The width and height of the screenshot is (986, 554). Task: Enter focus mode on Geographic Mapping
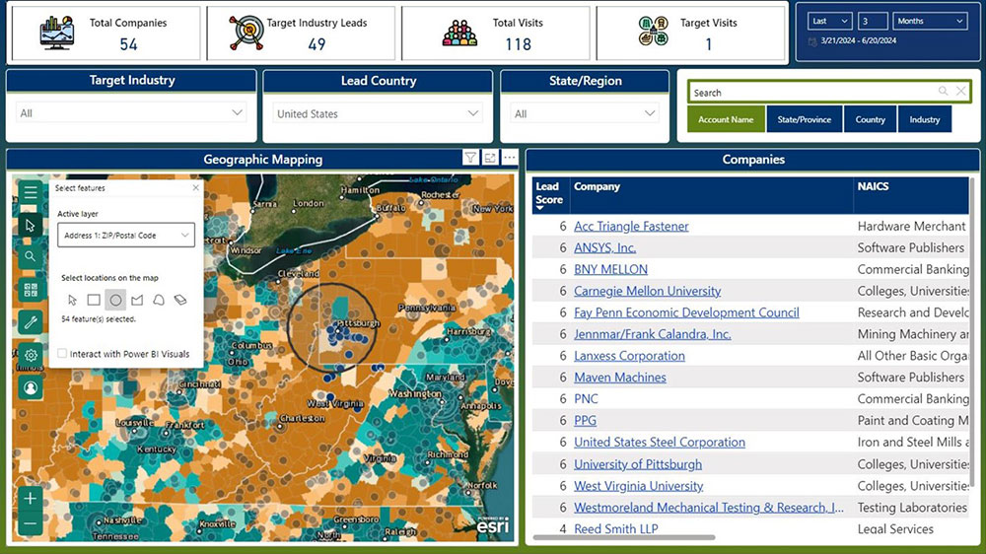tap(490, 158)
